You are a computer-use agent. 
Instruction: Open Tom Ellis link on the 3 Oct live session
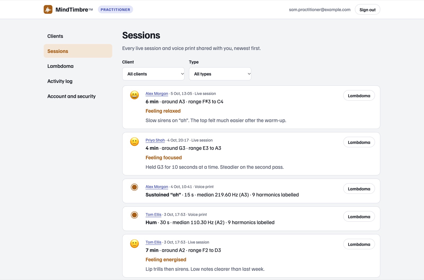point(153,242)
